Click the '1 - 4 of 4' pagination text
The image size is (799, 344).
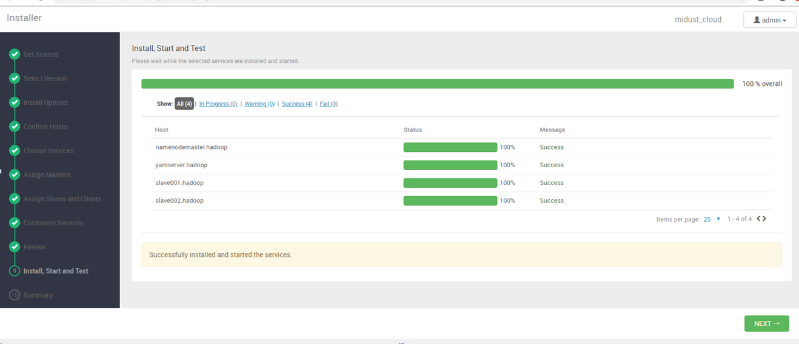click(740, 219)
